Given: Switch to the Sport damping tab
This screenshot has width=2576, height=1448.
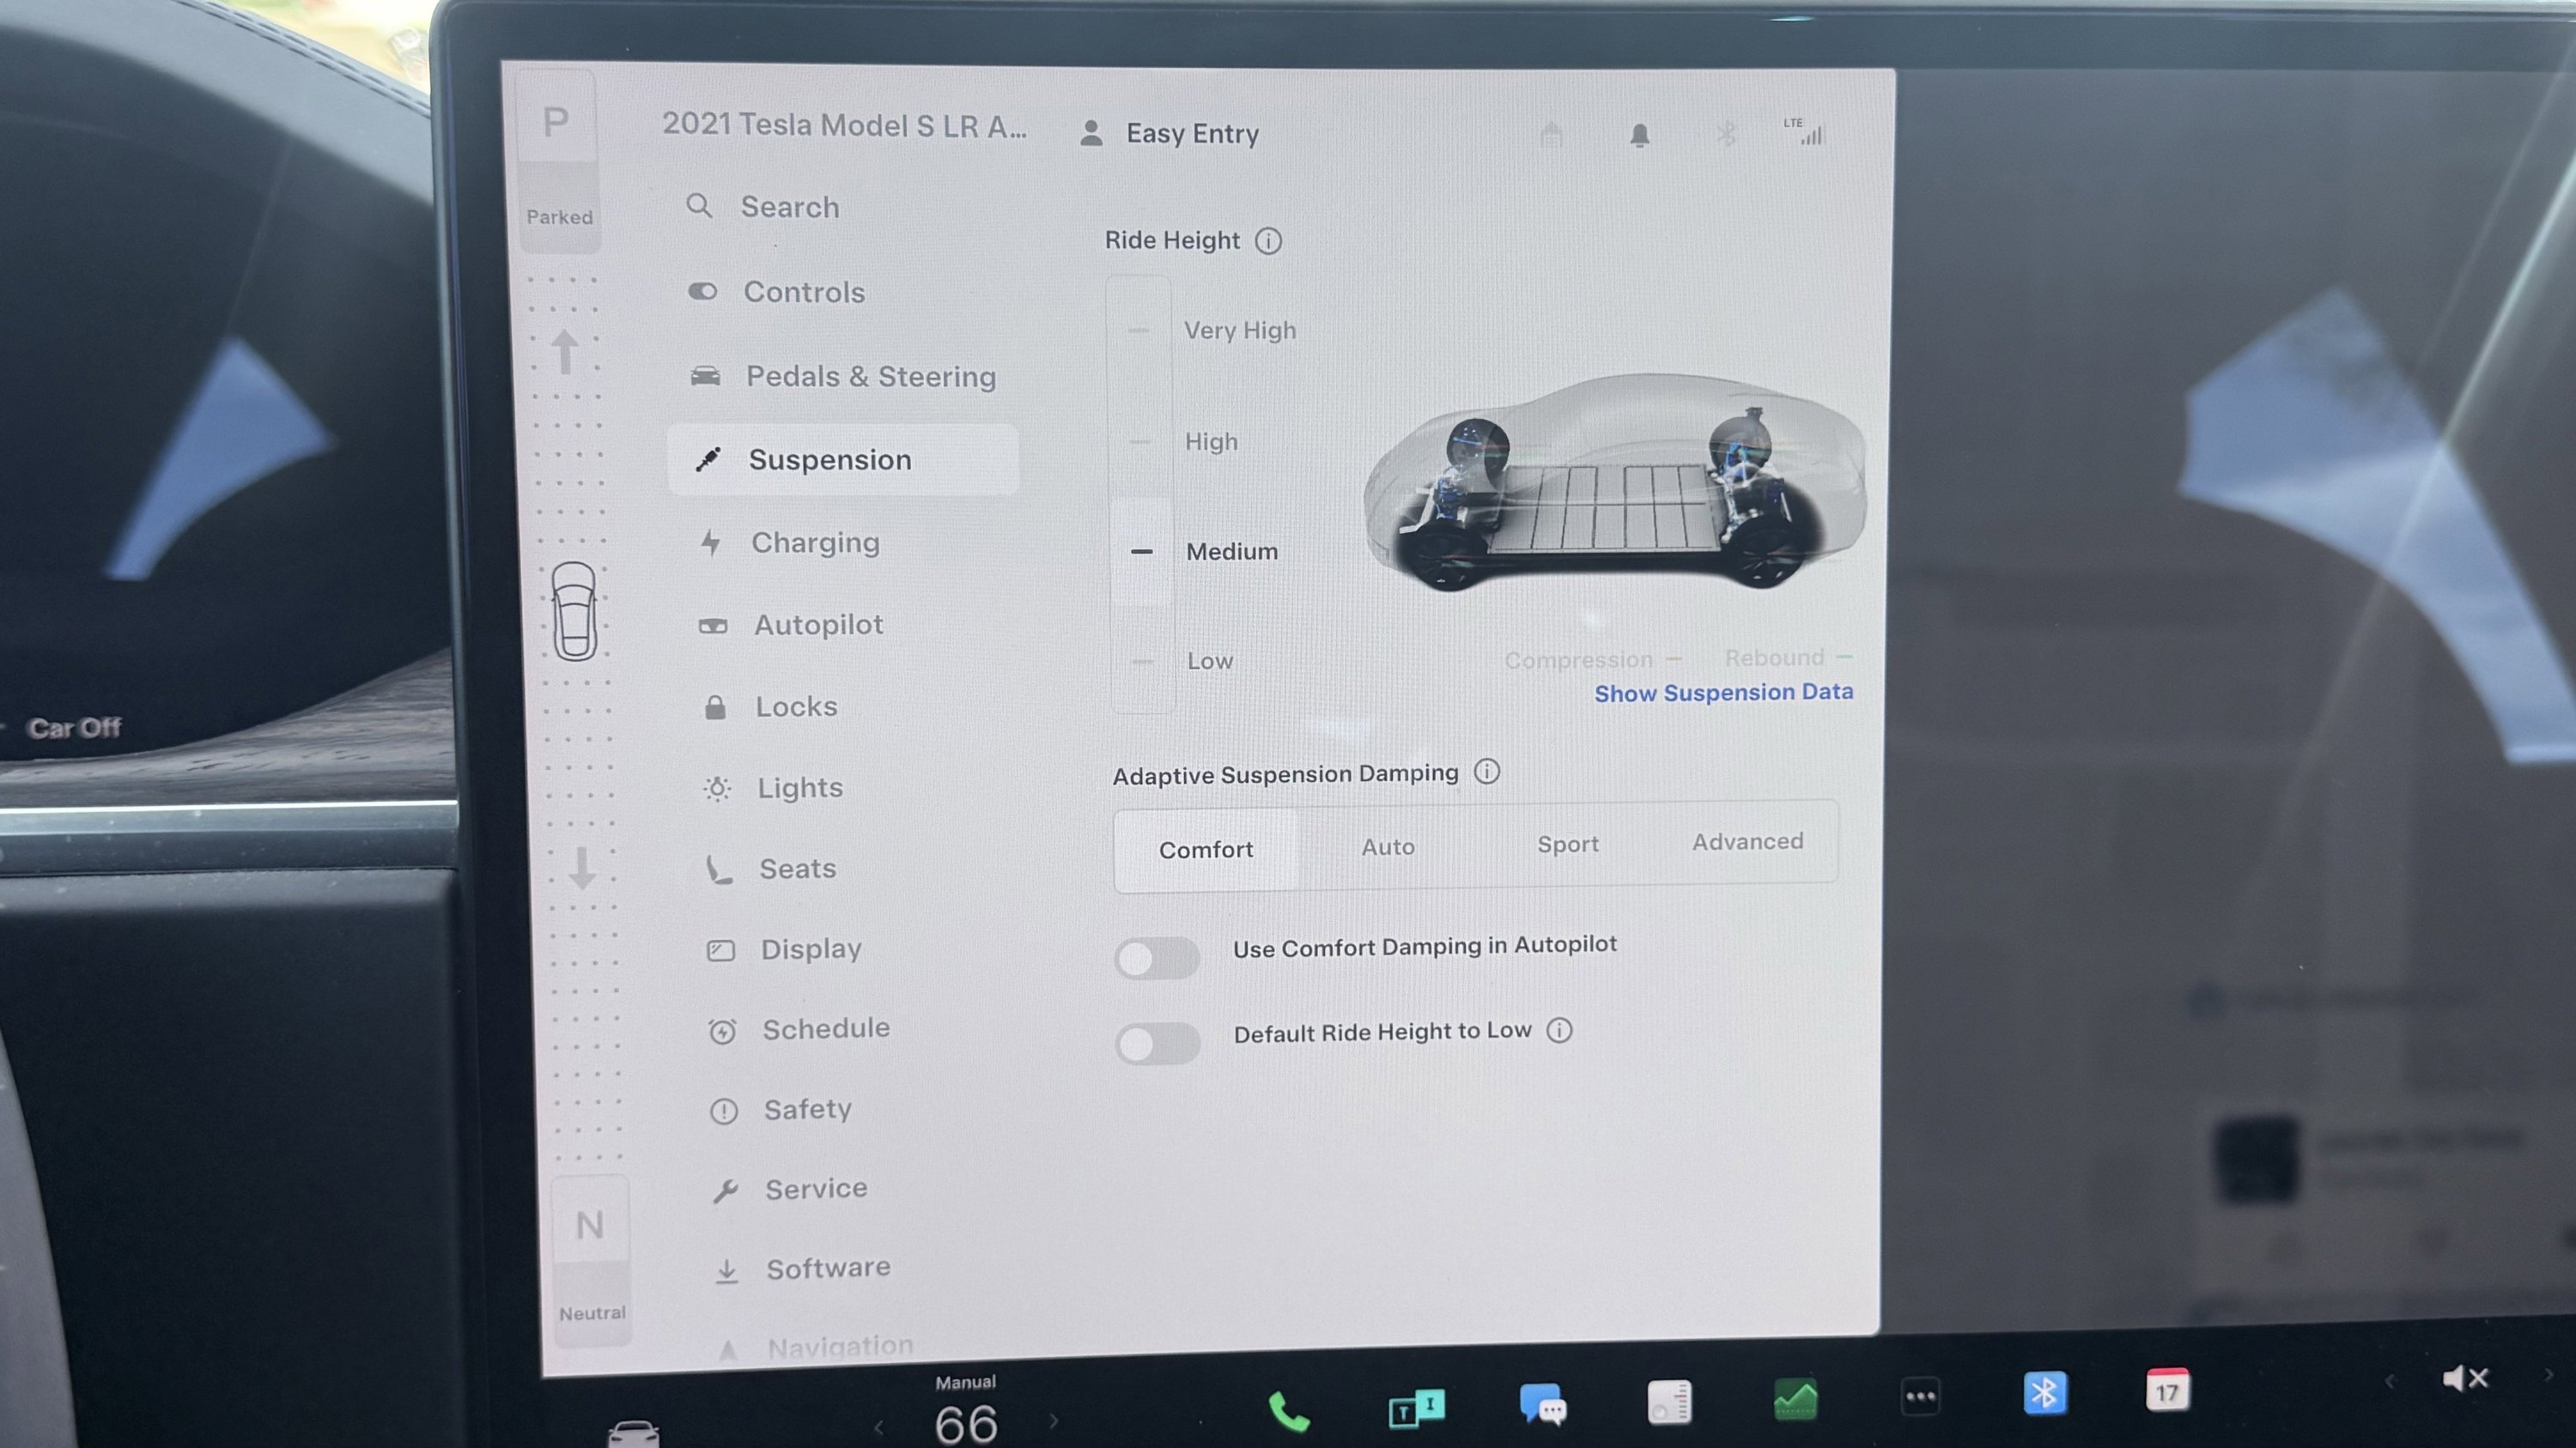Looking at the screenshot, I should (1567, 845).
